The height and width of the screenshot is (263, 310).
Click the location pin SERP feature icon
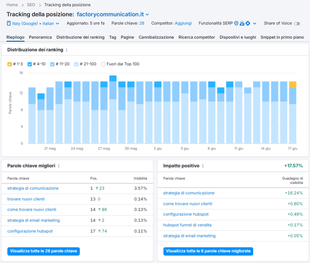(236, 23)
